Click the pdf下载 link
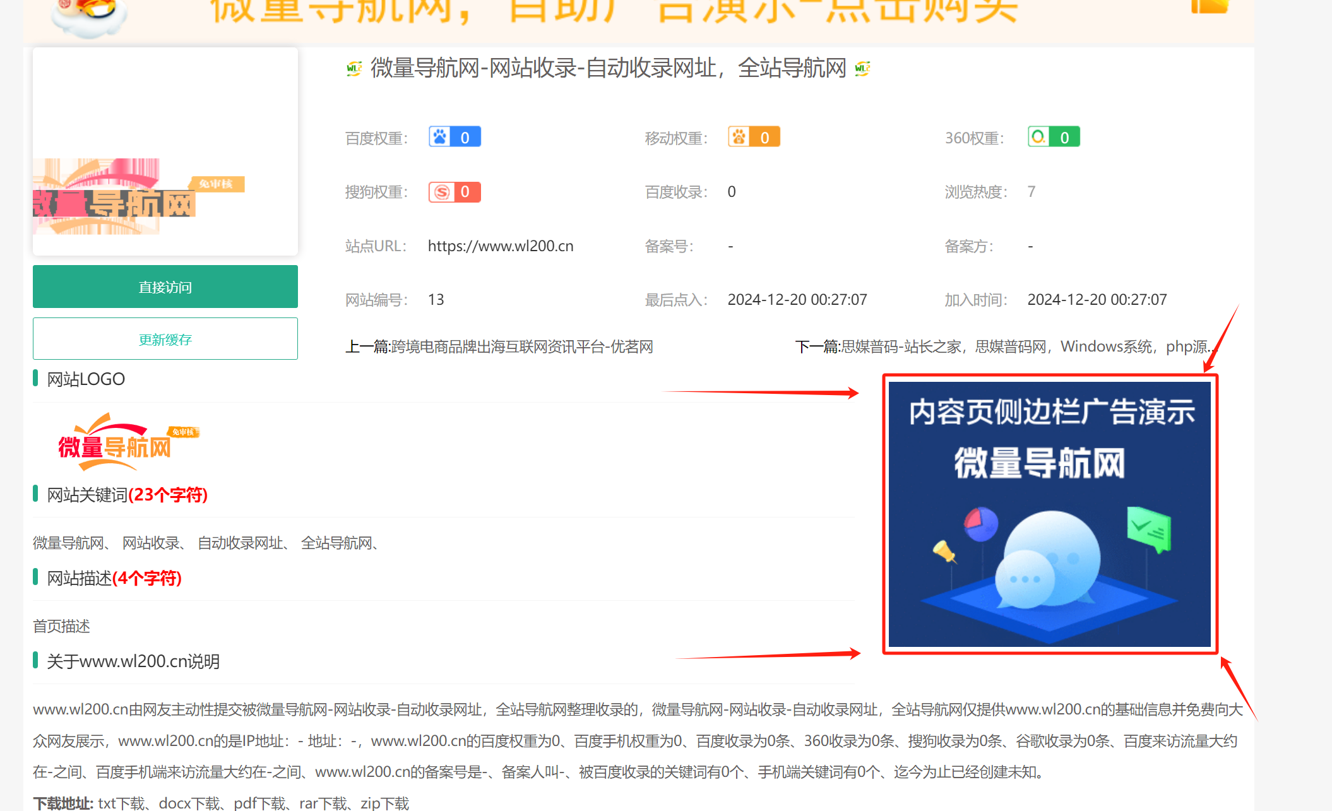Screen dimensions: 1332x811 (259, 803)
